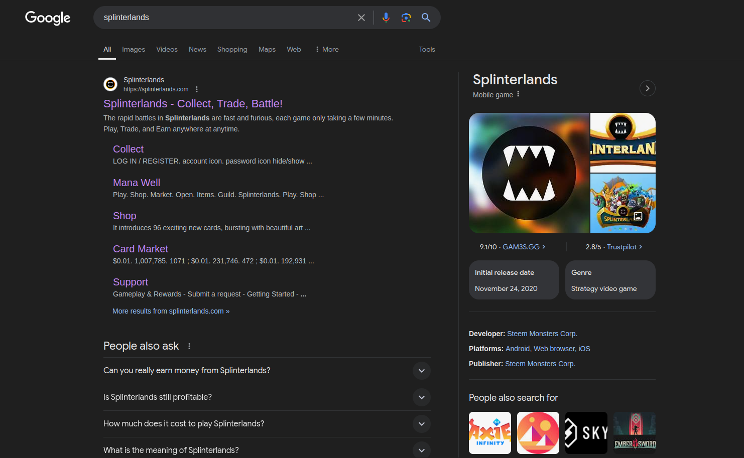Expand 'What is the meaning of Splinterlands?'
Image resolution: width=744 pixels, height=458 pixels.
coord(267,450)
